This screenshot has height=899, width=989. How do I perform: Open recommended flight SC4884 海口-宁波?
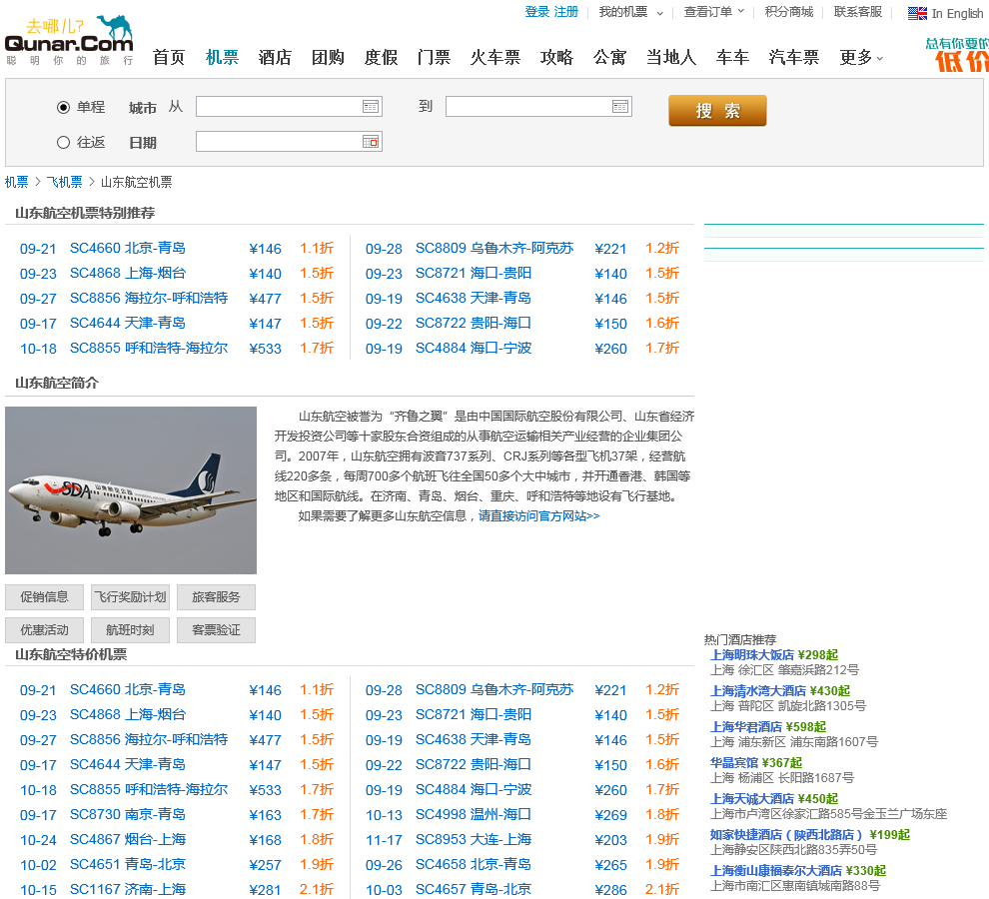[474, 349]
